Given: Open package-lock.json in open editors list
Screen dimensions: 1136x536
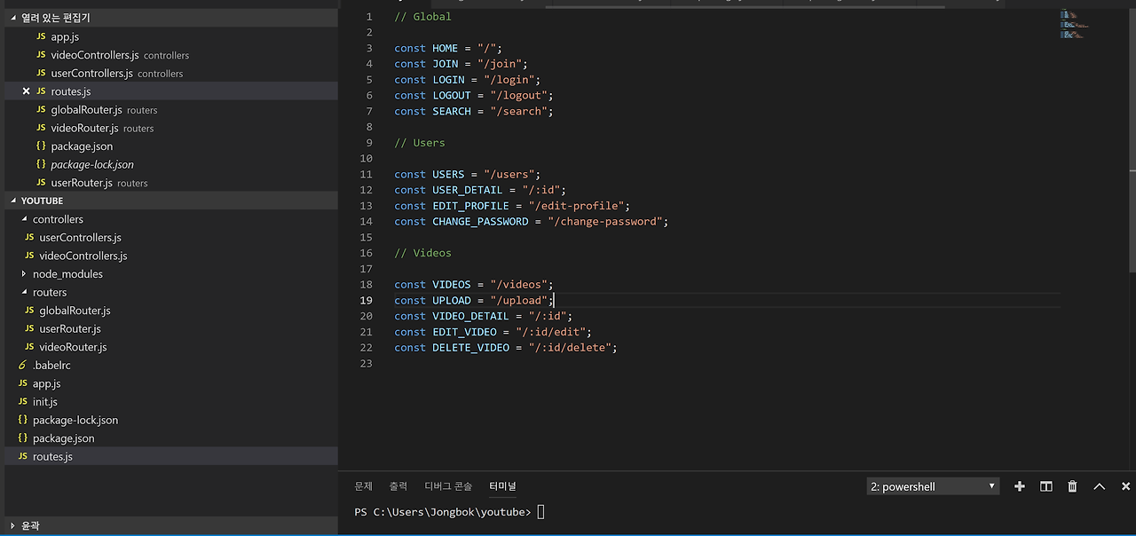Looking at the screenshot, I should (171, 164).
